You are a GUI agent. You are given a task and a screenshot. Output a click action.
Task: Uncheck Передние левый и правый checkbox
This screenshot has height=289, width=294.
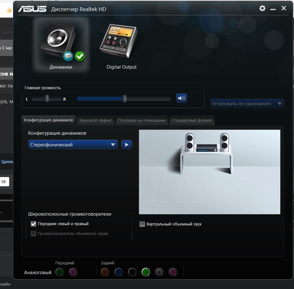tap(34, 224)
